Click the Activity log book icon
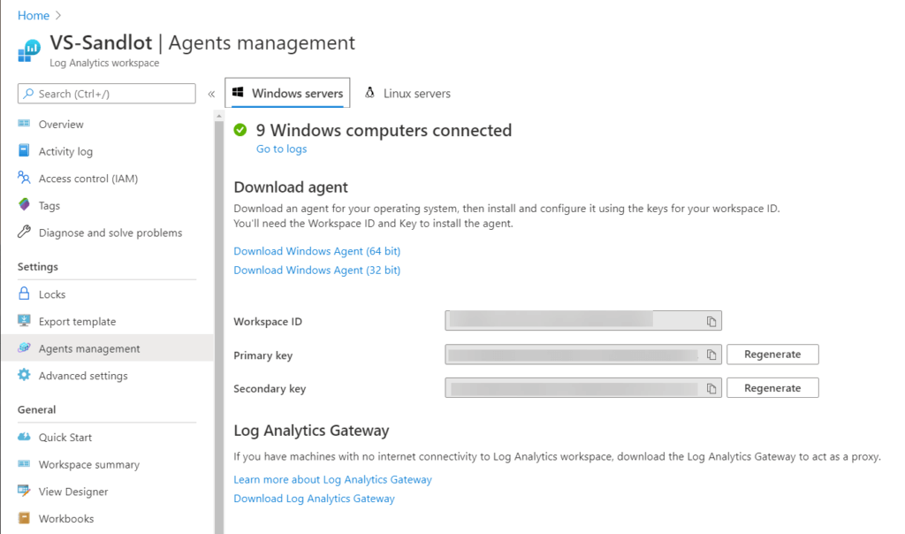Image resolution: width=905 pixels, height=534 pixels. click(x=24, y=150)
